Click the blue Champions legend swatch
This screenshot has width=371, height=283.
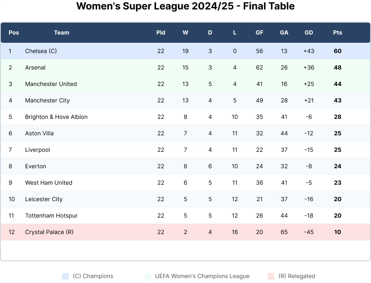tap(65, 276)
